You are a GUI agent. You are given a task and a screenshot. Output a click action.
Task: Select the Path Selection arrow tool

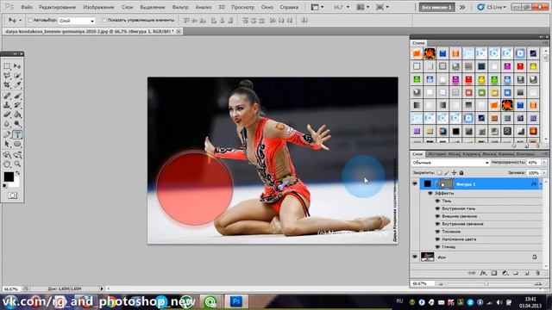(x=7, y=144)
